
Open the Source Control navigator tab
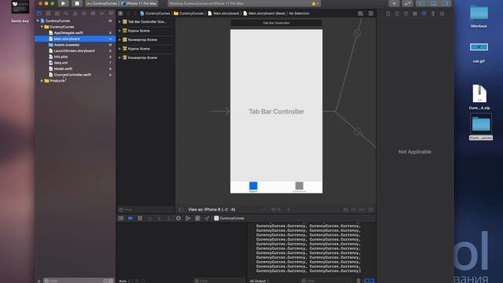[48, 13]
